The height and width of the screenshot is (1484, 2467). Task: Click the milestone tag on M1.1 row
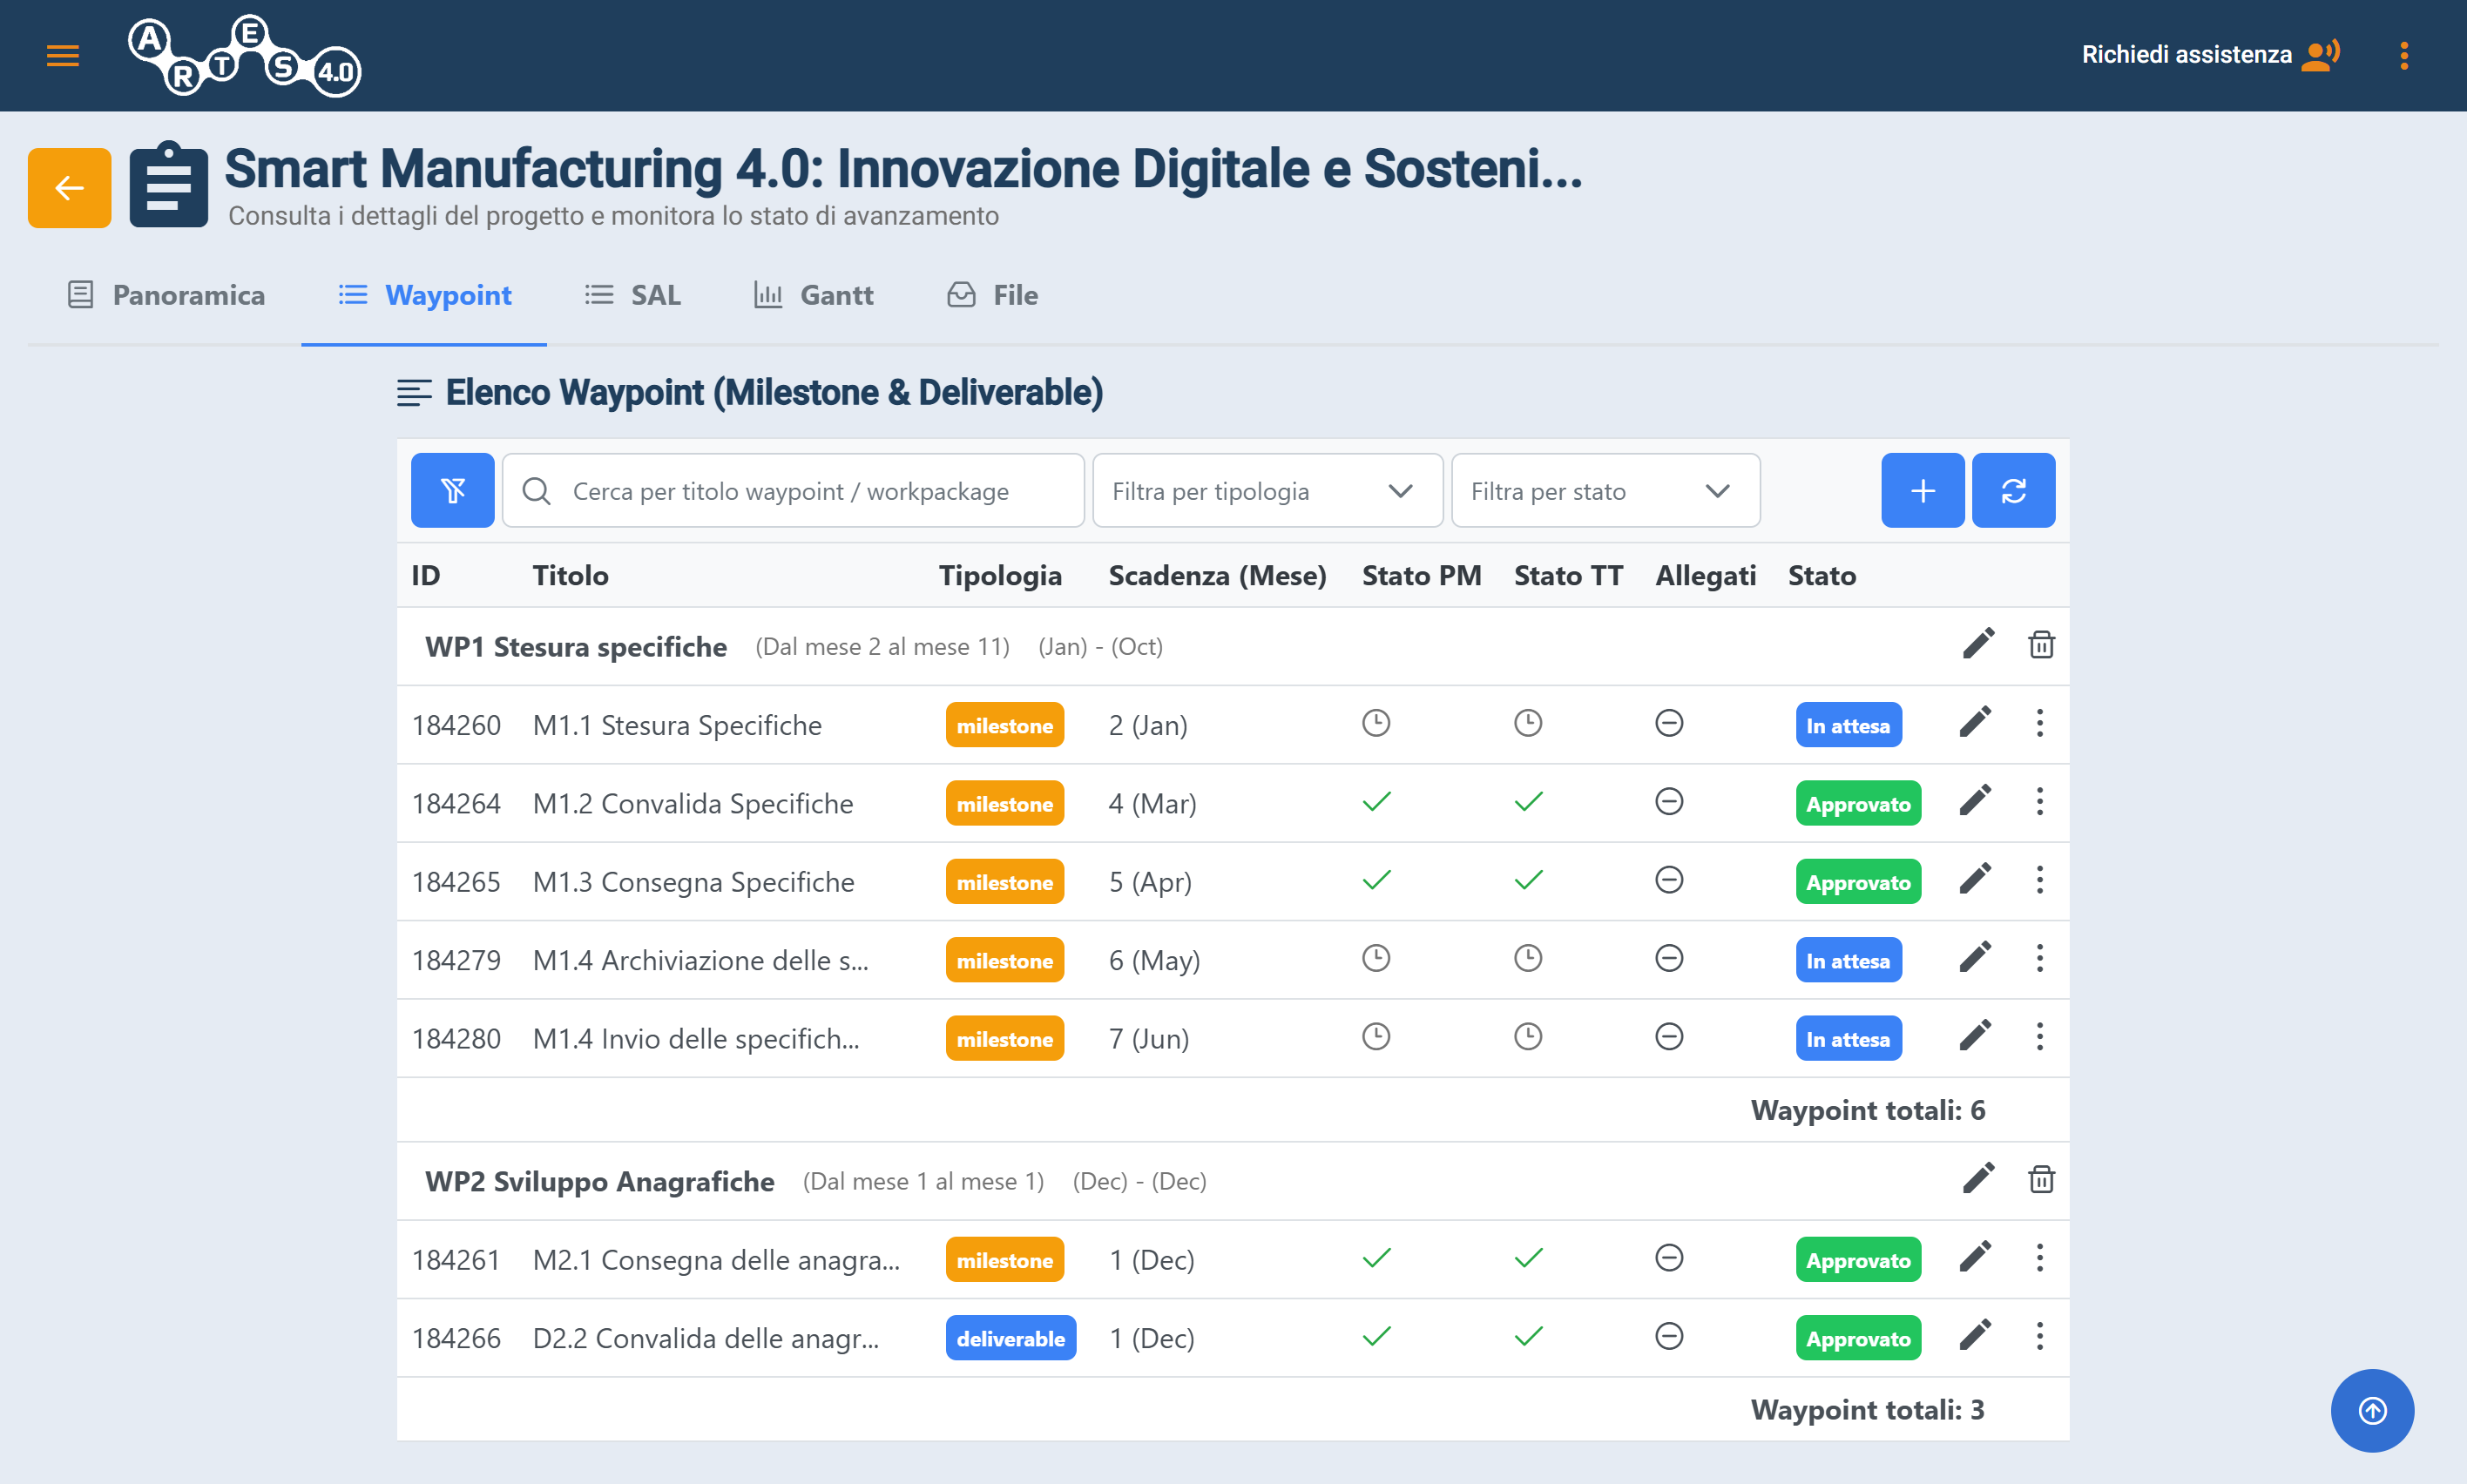(1004, 725)
